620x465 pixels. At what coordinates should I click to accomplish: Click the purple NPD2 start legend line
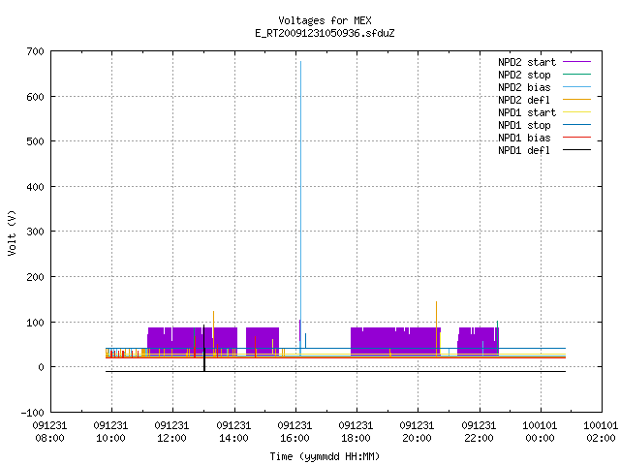577,62
